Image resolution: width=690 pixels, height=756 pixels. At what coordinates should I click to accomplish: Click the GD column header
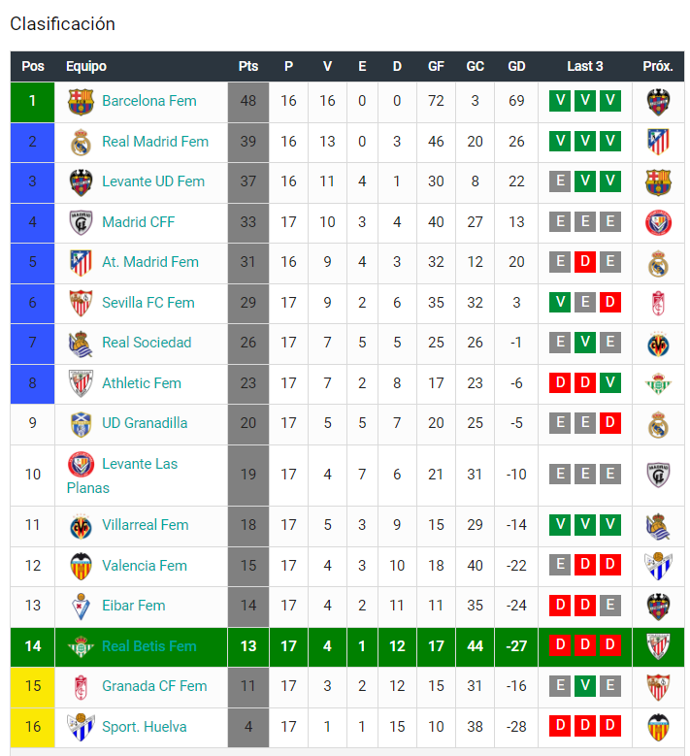pyautogui.click(x=516, y=66)
